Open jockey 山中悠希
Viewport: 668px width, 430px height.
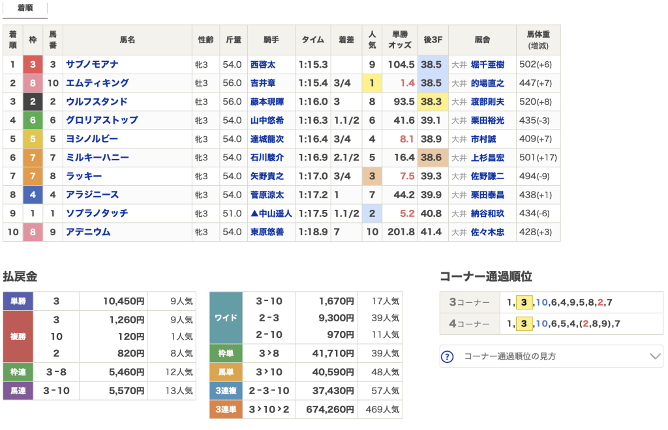267,121
